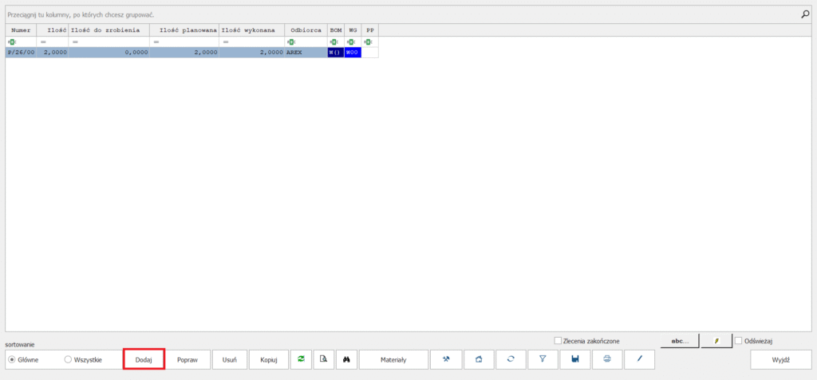Toggle the Odświeżaj checkbox
817x380 pixels.
coord(738,341)
